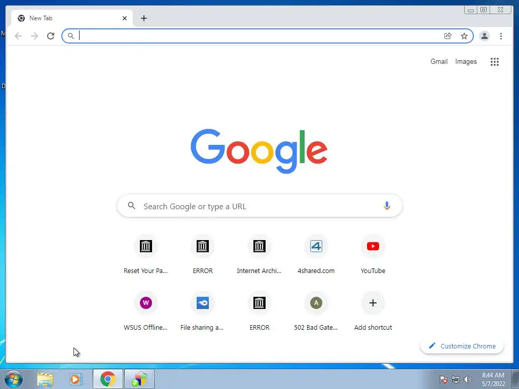Open the Reset Your Pa... shortcut

[x=145, y=255]
